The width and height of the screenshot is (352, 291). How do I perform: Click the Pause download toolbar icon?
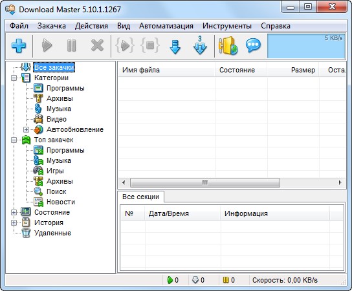pyautogui.click(x=72, y=45)
